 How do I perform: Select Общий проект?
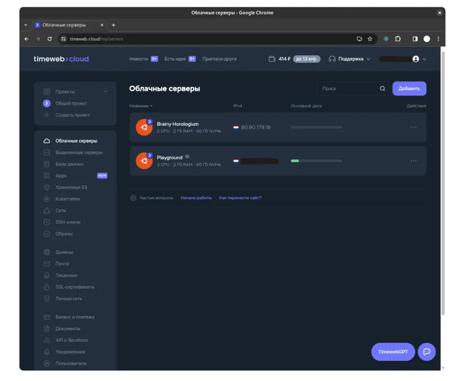[x=71, y=103]
